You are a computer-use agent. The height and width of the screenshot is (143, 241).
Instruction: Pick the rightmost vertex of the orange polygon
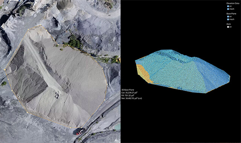click(x=107, y=84)
